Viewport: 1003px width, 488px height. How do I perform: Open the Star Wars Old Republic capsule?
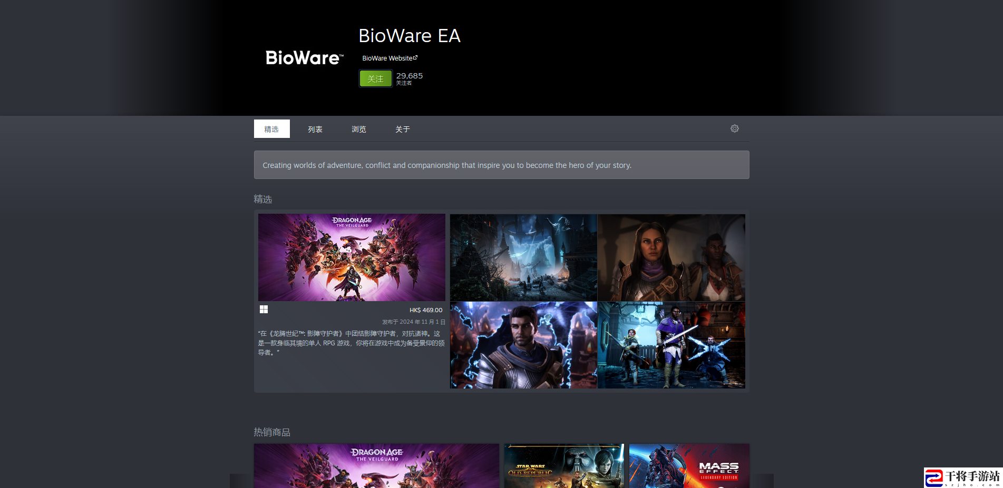point(564,466)
